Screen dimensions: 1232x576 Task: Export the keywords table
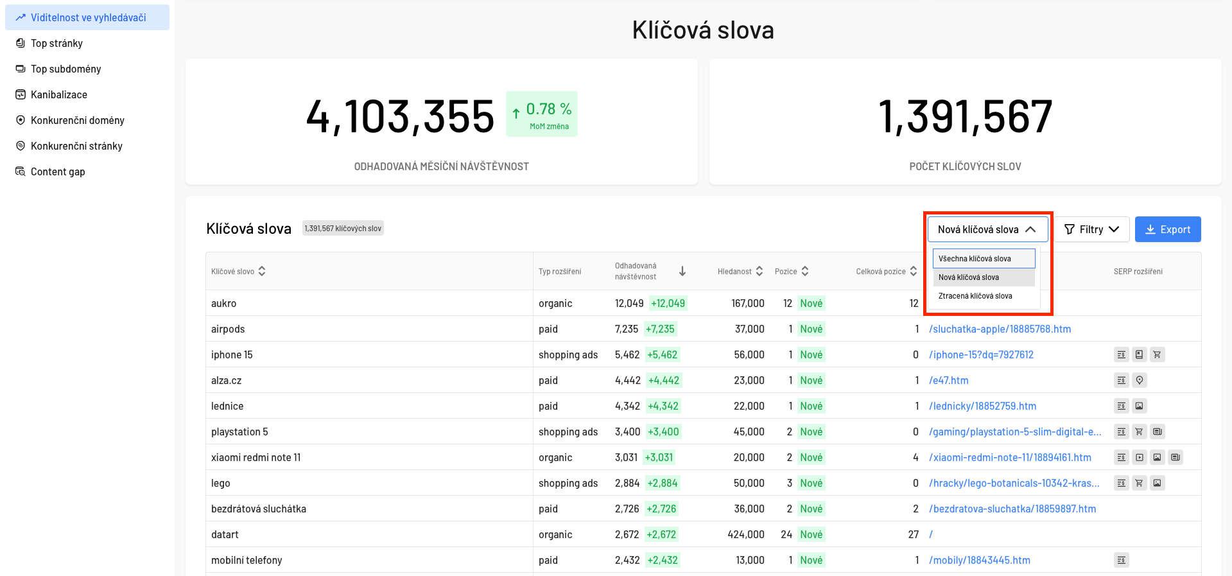click(x=1167, y=229)
